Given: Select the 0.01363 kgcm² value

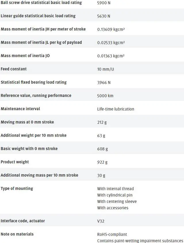Looking at the screenshot, I should 110,56.
